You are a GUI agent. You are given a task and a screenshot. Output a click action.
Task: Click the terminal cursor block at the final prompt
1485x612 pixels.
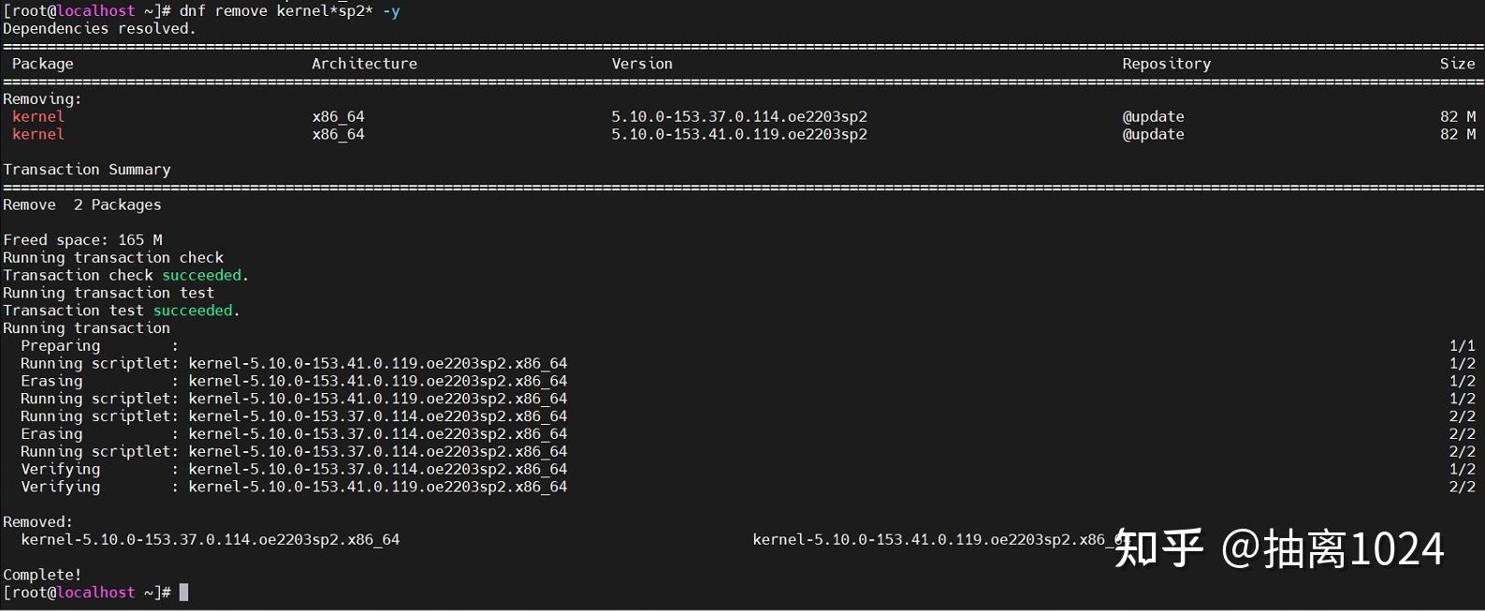pos(184,592)
